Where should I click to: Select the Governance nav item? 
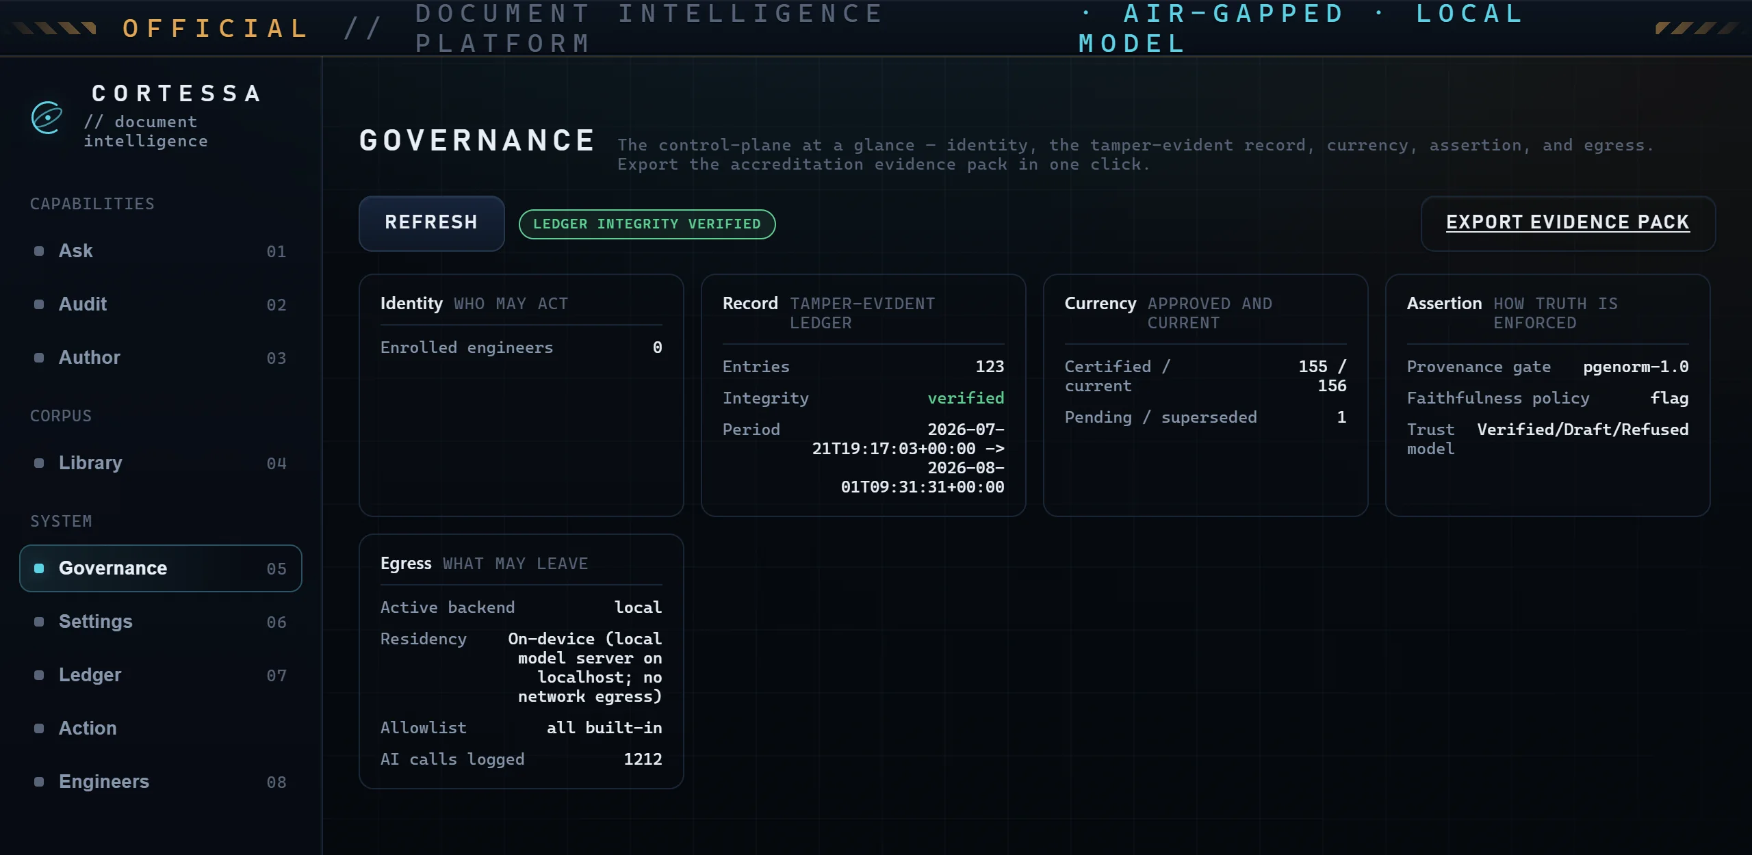161,568
